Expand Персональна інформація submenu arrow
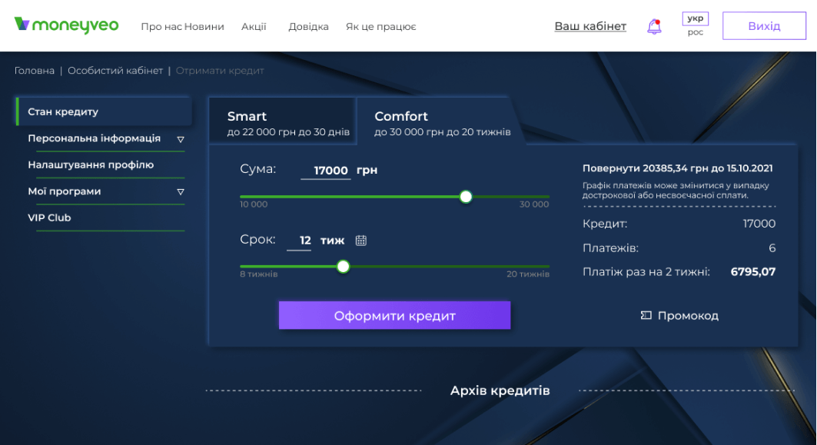The width and height of the screenshot is (817, 445). 181,139
